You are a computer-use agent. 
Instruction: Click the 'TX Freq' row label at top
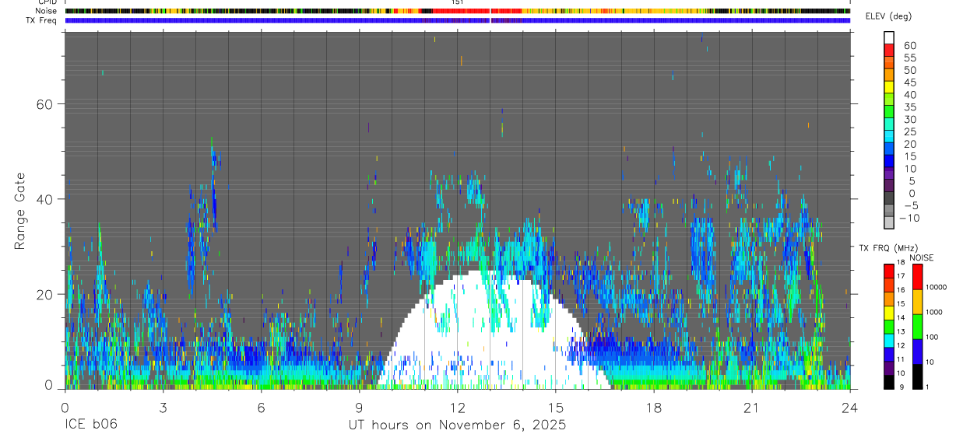pyautogui.click(x=41, y=19)
